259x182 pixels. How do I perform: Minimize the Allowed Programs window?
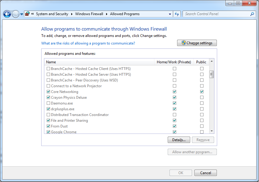(x=230, y=3)
